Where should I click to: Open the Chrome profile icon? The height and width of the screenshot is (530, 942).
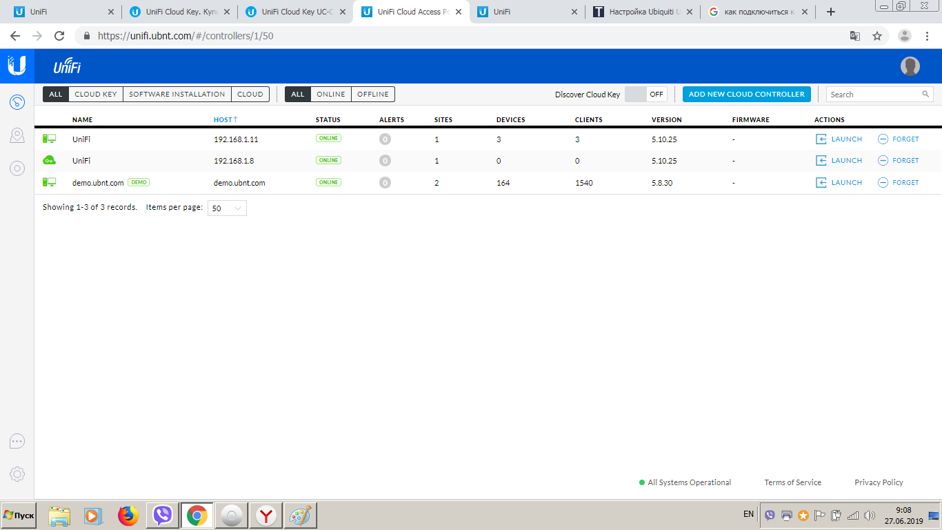[x=905, y=36]
